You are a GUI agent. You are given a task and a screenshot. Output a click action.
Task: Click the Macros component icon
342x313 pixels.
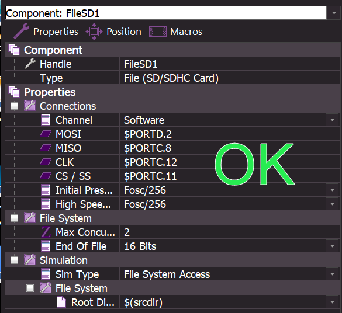(158, 32)
